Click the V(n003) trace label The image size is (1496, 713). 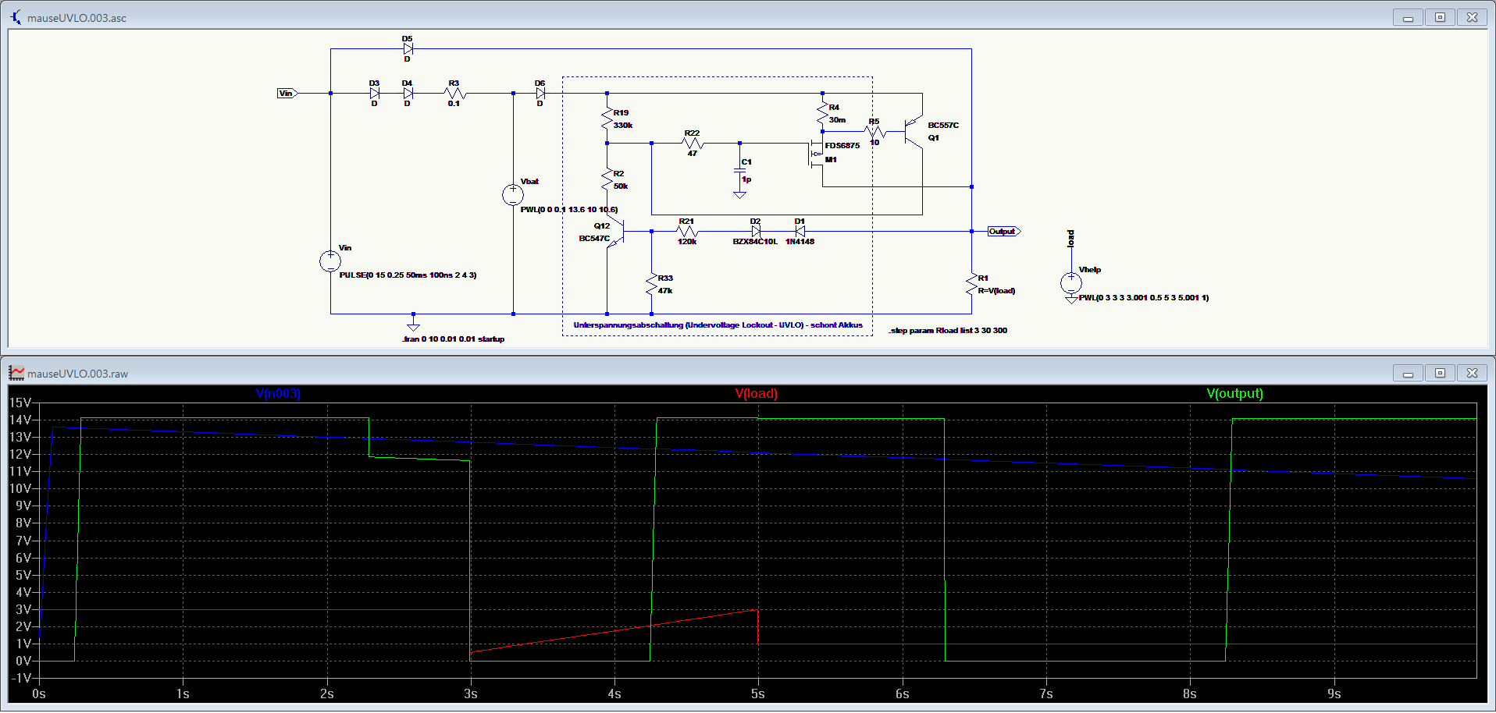(278, 393)
